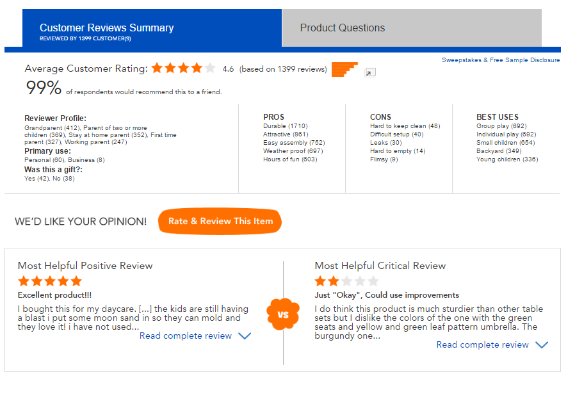Click the rating histogram bar chart icon
The image size is (575, 397).
click(x=344, y=69)
